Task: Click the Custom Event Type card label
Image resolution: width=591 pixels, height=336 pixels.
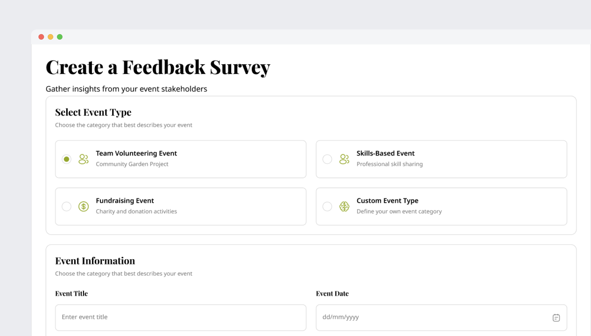Action: click(387, 201)
